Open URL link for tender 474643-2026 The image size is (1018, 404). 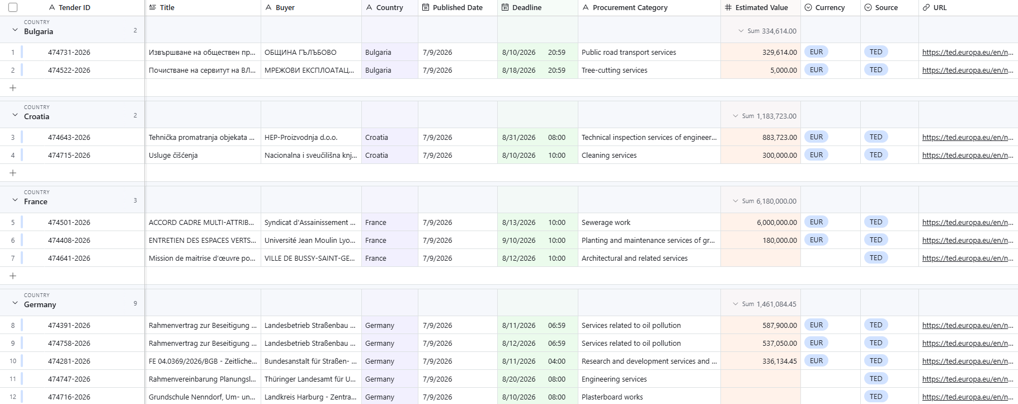click(x=968, y=138)
